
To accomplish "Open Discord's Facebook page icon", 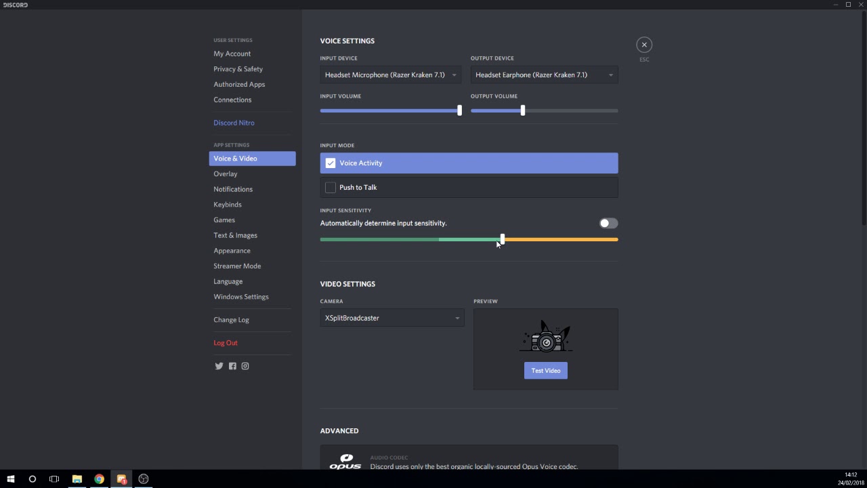I will point(232,366).
